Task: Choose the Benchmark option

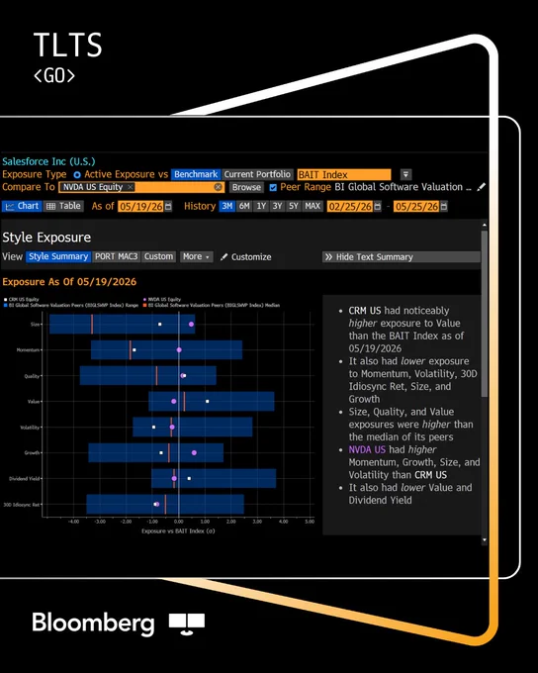Action: tap(196, 174)
